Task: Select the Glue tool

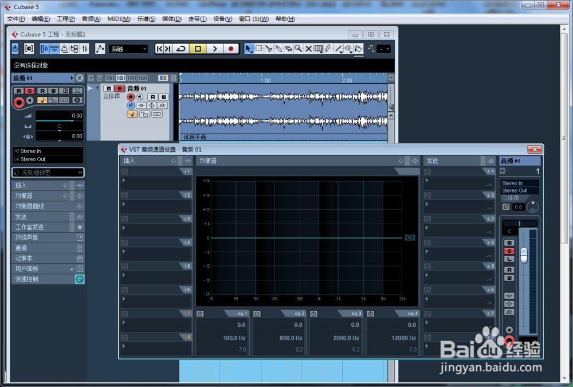Action: pos(278,49)
